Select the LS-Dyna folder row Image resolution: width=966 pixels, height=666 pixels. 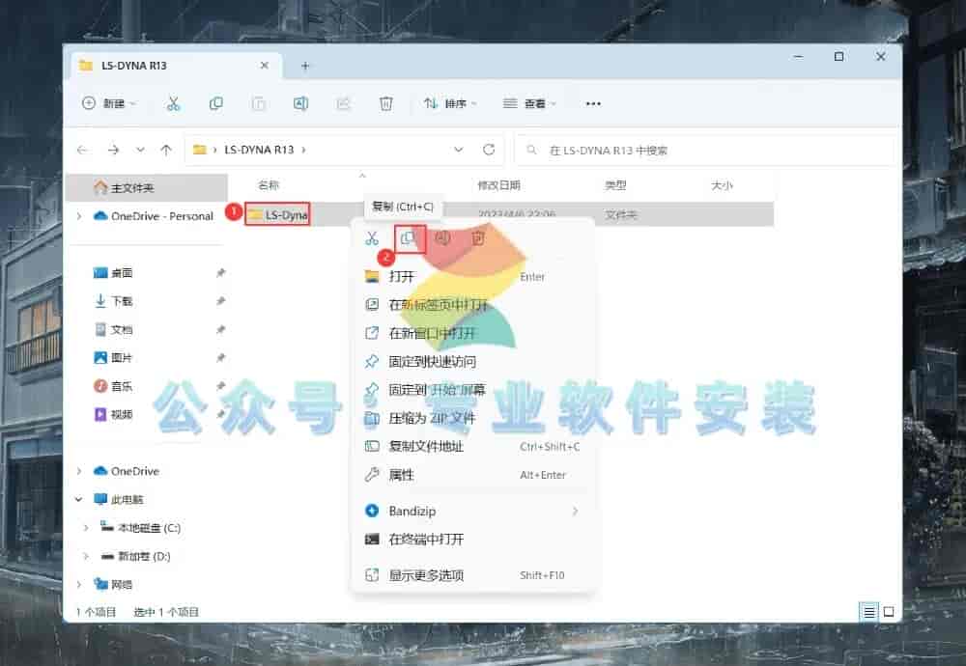tap(509, 214)
